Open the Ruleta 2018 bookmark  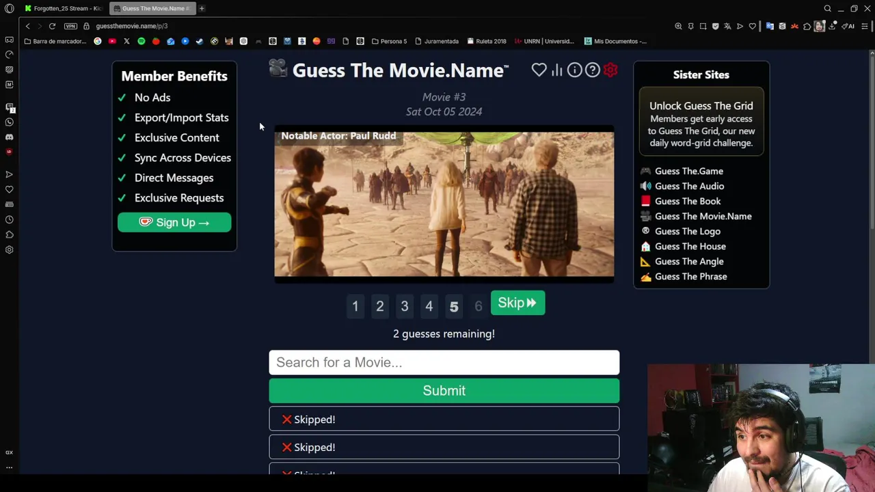tap(487, 41)
